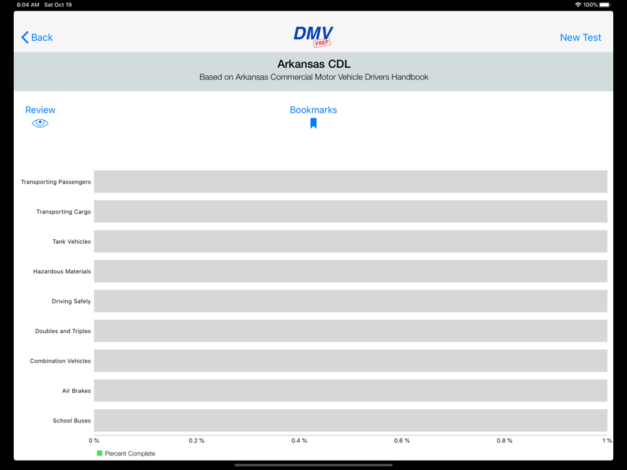
Task: Click the Arkansas handbook subtitle text
Action: [314, 77]
